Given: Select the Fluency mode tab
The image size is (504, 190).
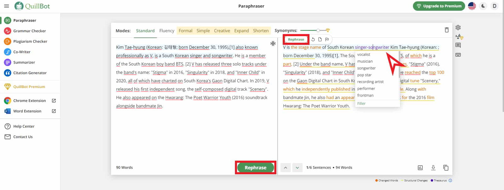Looking at the screenshot, I should [x=167, y=31].
